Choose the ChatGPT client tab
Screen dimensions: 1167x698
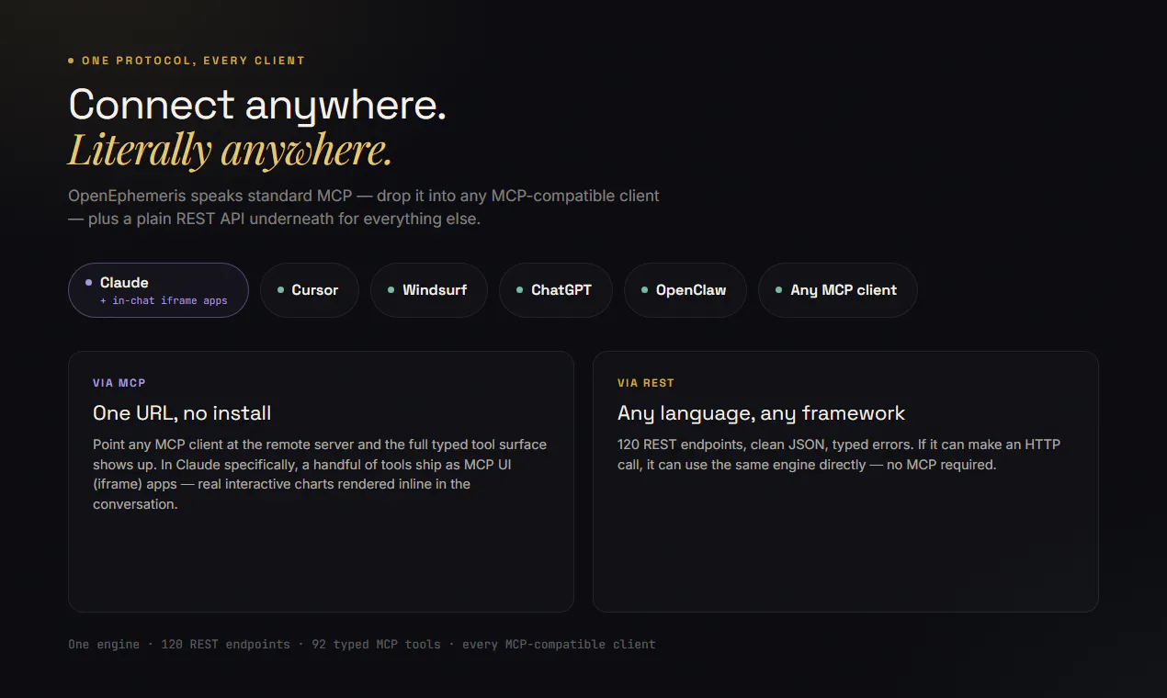(x=555, y=290)
